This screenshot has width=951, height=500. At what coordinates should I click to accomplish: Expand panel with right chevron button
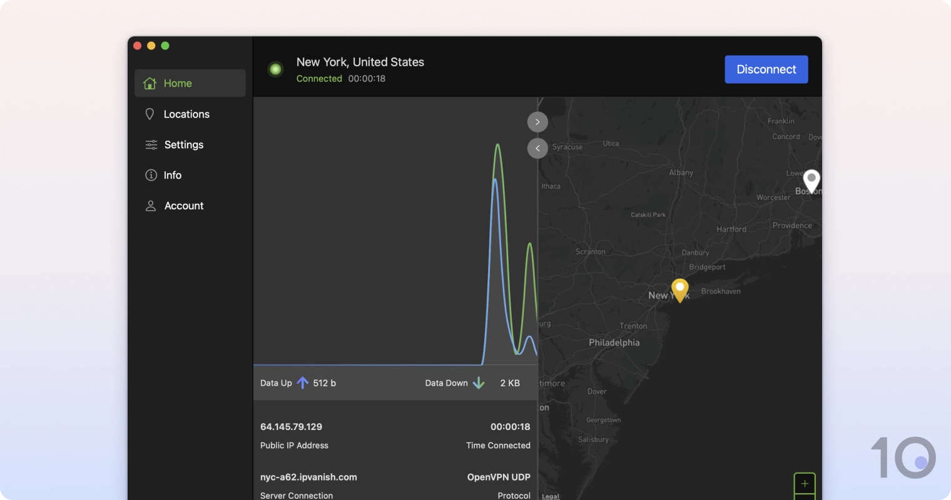tap(537, 122)
